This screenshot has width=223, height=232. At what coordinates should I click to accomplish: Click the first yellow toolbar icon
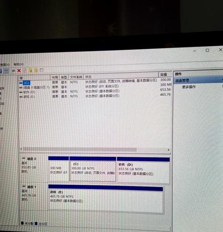tap(30, 70)
